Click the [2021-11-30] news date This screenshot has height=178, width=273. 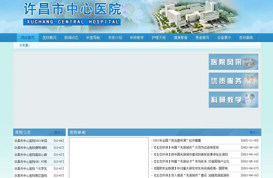(x=250, y=140)
